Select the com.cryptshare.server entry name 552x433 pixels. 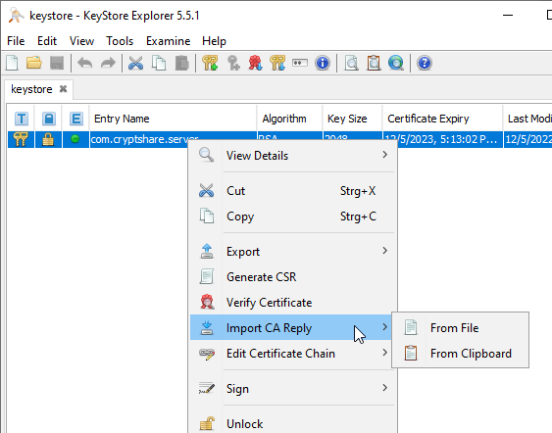click(144, 139)
